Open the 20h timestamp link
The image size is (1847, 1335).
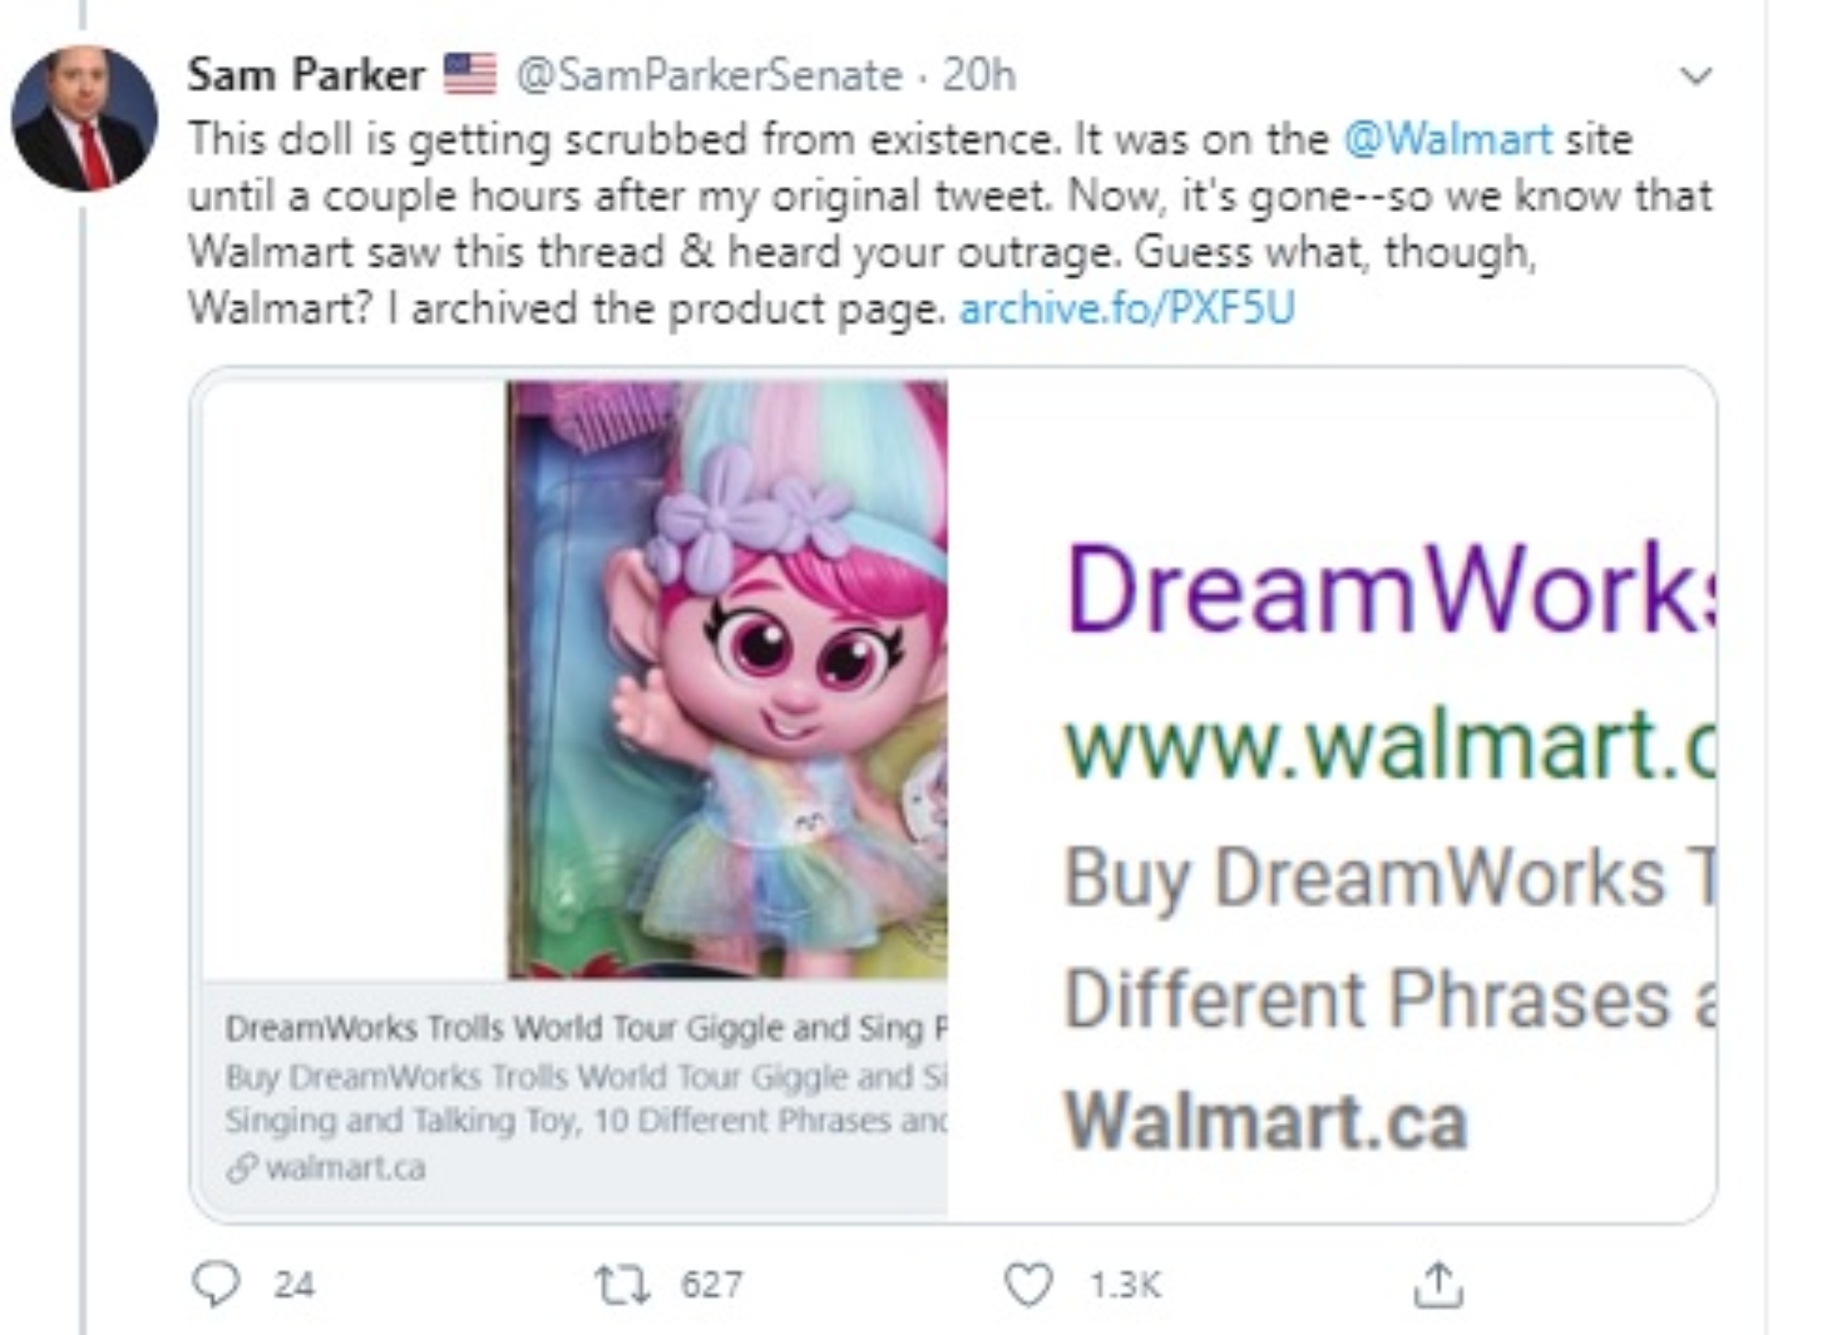click(x=979, y=75)
